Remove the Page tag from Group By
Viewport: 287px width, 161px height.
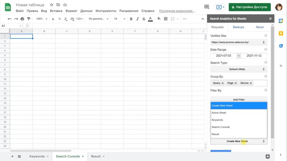click(236, 83)
